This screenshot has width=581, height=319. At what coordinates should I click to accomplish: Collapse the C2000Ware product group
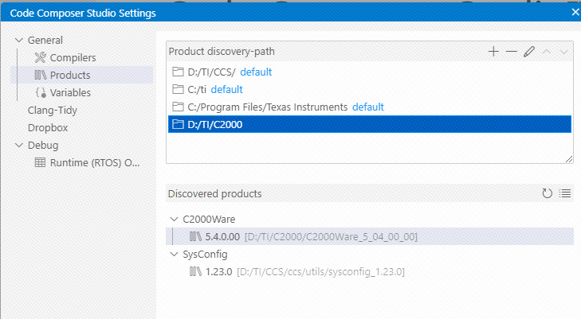tap(174, 220)
